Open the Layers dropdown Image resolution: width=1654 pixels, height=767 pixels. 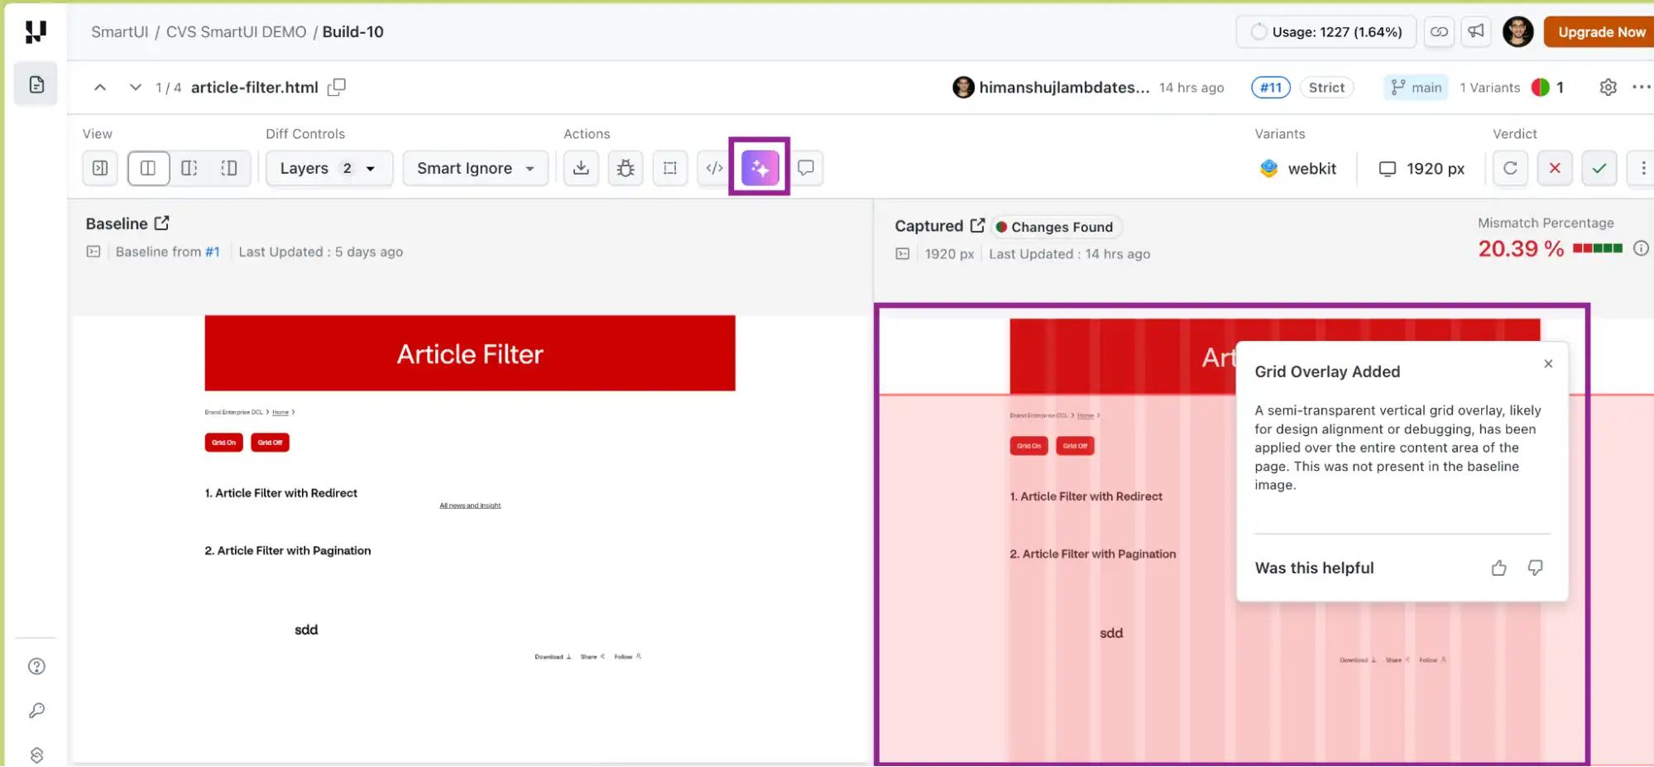(x=328, y=168)
